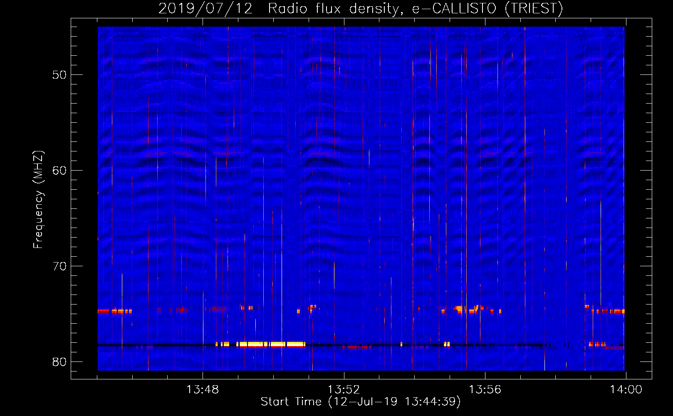The width and height of the screenshot is (673, 416).
Task: Click the 70 frequency tick label
Action: point(59,266)
